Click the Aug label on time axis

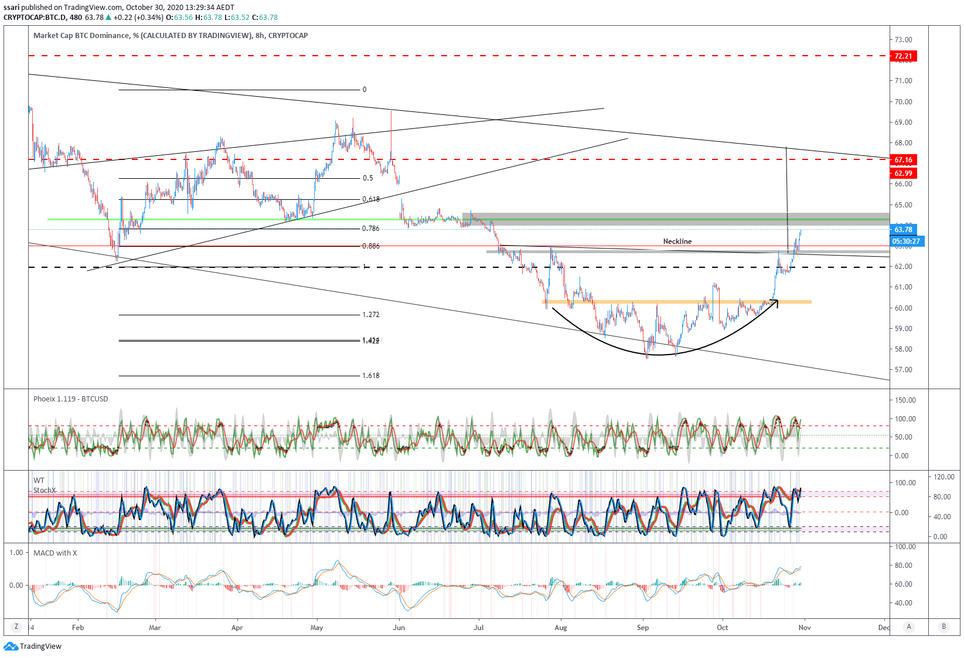(561, 627)
